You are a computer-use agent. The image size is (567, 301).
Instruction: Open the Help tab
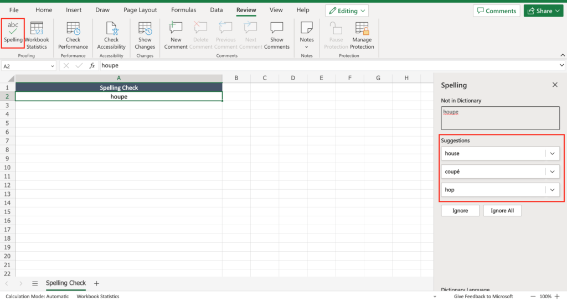[303, 10]
